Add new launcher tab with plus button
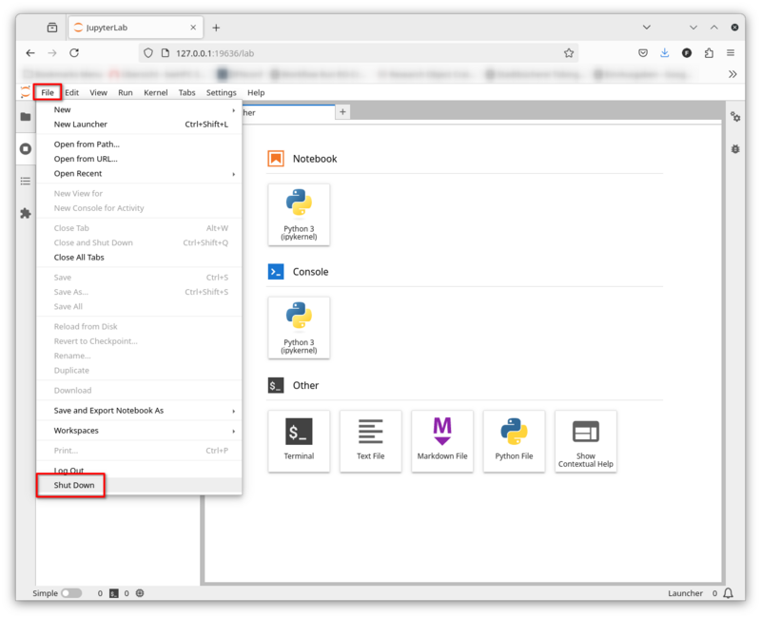Viewport: 761px width, 618px height. click(x=342, y=112)
